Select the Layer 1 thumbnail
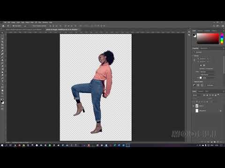 [x=197, y=106]
